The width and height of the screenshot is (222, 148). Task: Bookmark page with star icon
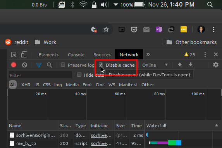106,29
